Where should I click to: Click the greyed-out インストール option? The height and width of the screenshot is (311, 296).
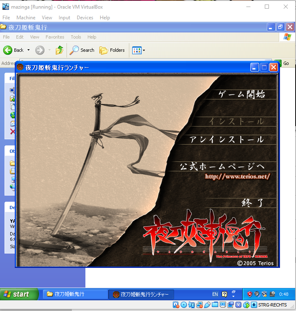[236, 121]
